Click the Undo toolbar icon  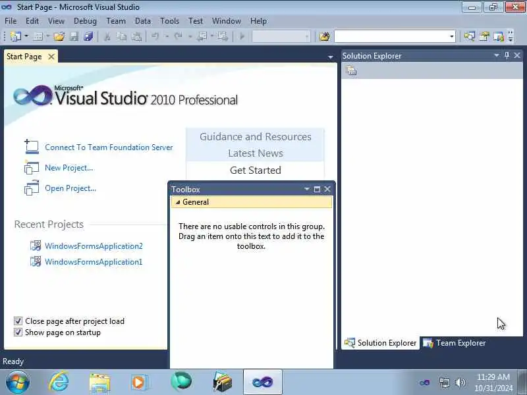point(155,36)
